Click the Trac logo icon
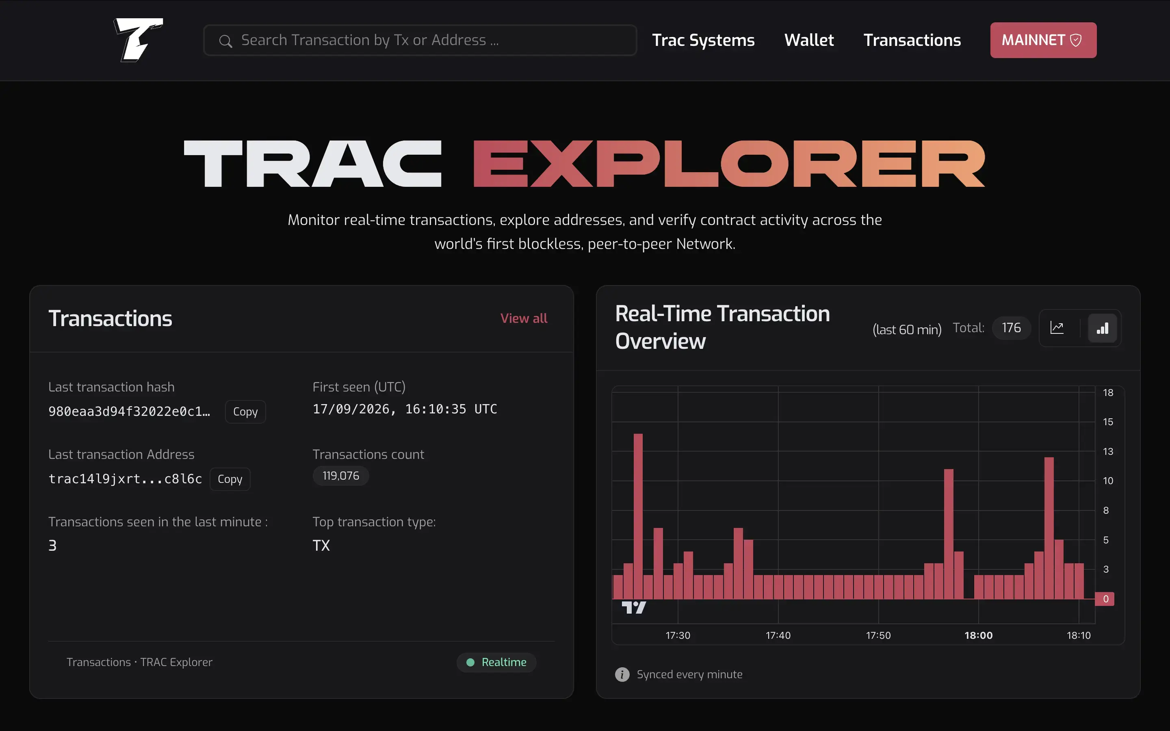The height and width of the screenshot is (731, 1170). tap(138, 40)
